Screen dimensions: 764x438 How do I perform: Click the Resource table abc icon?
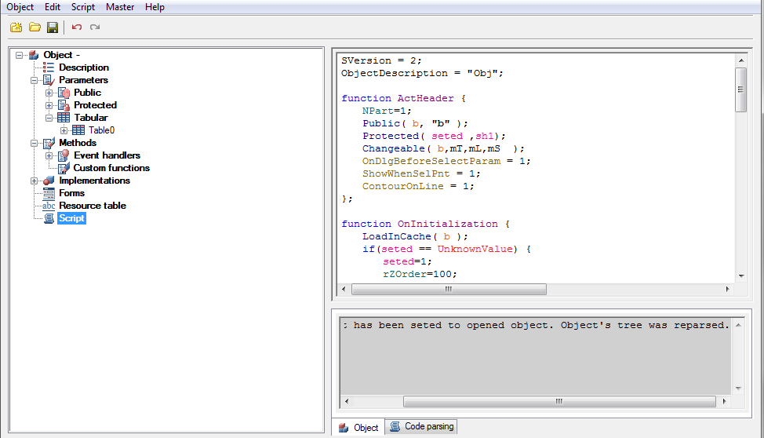pos(49,206)
